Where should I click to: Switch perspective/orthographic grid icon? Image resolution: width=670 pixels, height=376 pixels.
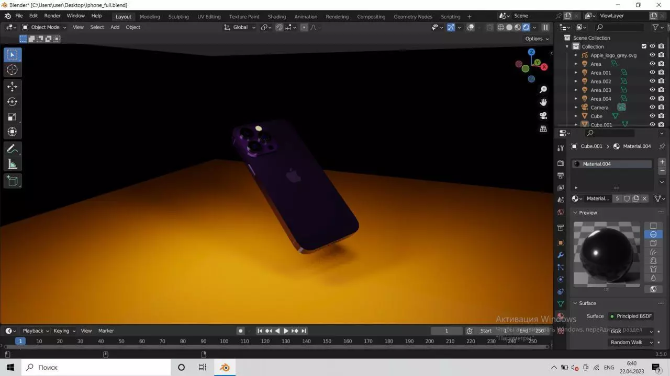point(543,128)
